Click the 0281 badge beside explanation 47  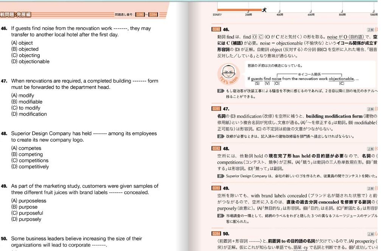[x=216, y=109]
